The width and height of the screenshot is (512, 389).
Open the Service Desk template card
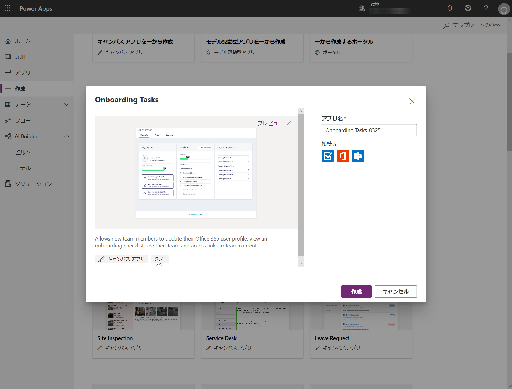pyautogui.click(x=252, y=330)
